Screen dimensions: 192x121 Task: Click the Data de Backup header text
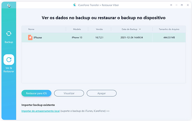tap(129, 29)
